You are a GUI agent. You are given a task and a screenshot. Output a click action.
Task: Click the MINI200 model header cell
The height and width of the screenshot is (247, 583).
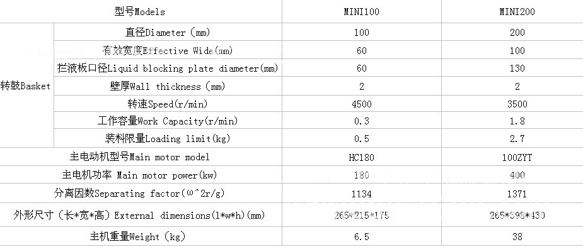point(517,12)
